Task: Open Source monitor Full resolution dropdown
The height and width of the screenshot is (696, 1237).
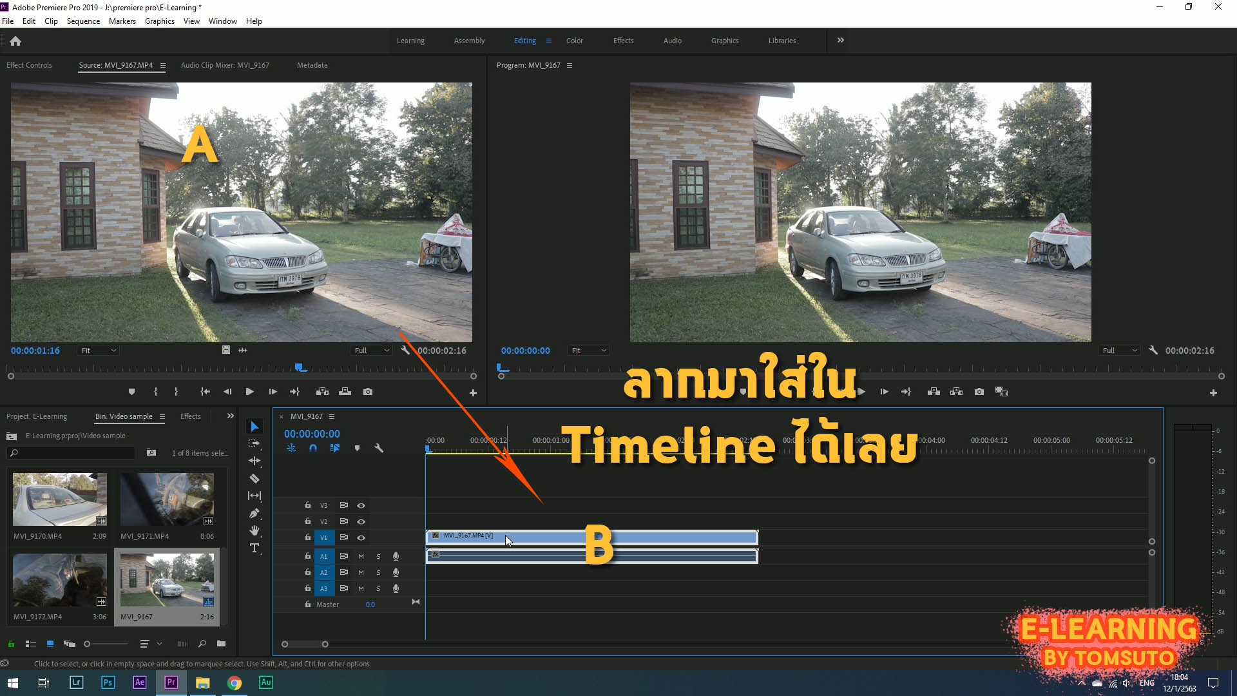Action: click(x=372, y=350)
